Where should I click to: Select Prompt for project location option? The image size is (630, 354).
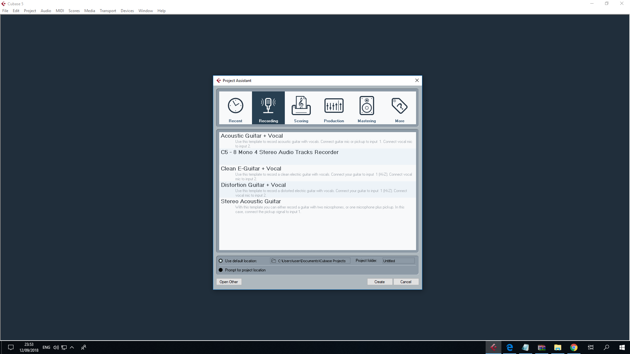coord(221,270)
